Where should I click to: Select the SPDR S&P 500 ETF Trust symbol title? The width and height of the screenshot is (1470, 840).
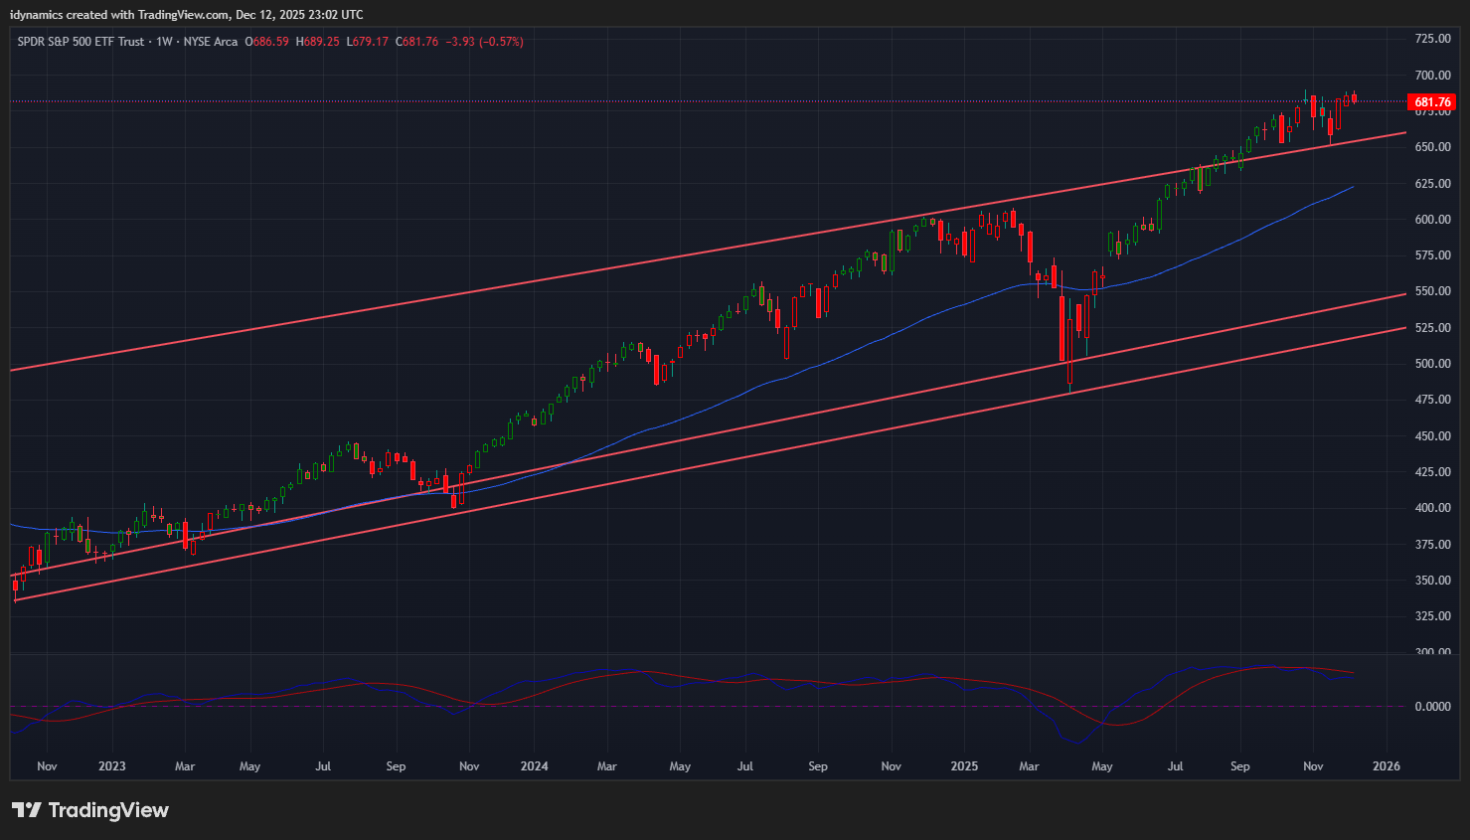pyautogui.click(x=81, y=42)
